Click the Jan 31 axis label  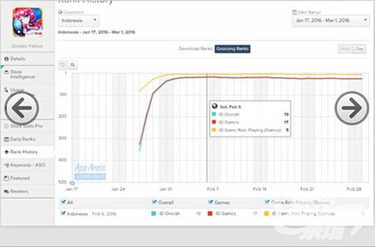pos(166,189)
